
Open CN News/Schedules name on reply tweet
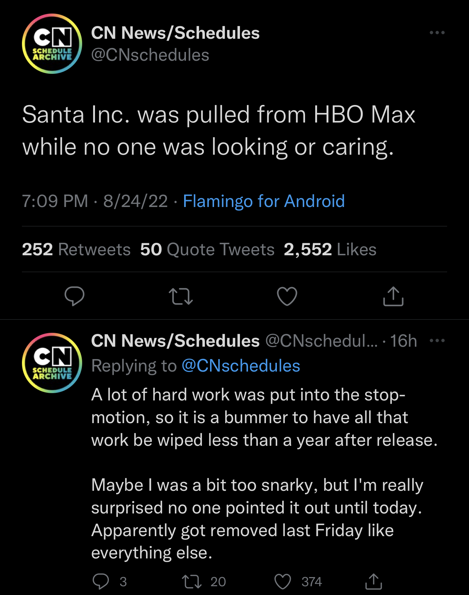[x=175, y=340]
